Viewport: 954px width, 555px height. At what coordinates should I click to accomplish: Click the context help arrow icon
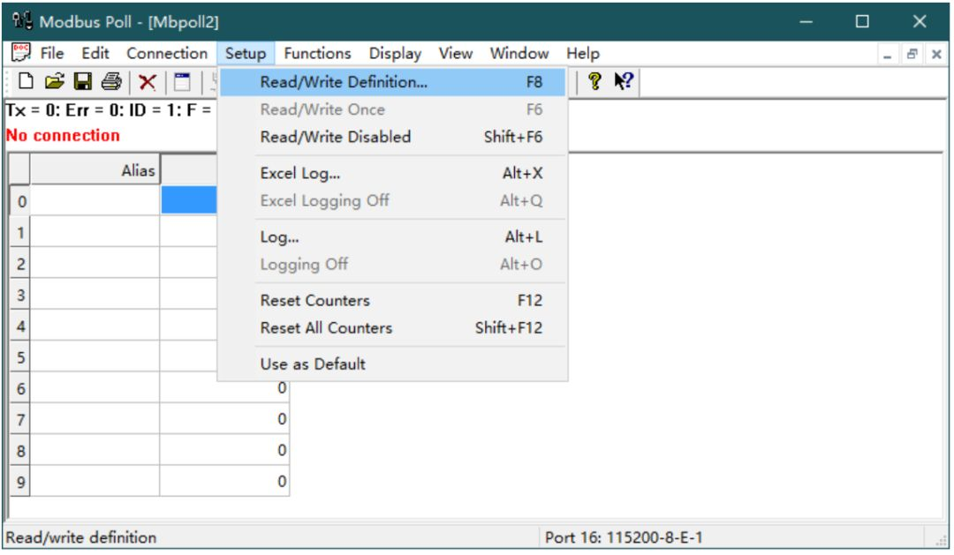tap(624, 81)
